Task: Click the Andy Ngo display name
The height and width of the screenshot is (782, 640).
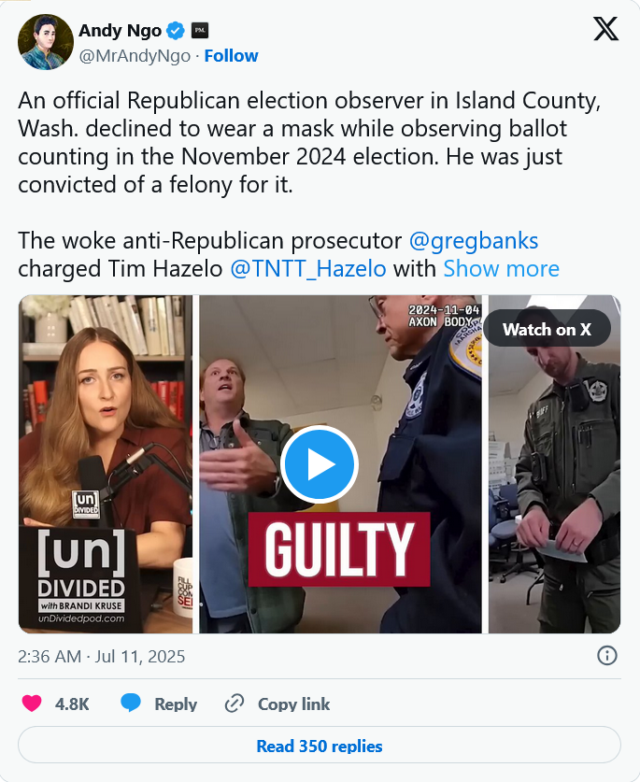Action: click(120, 31)
